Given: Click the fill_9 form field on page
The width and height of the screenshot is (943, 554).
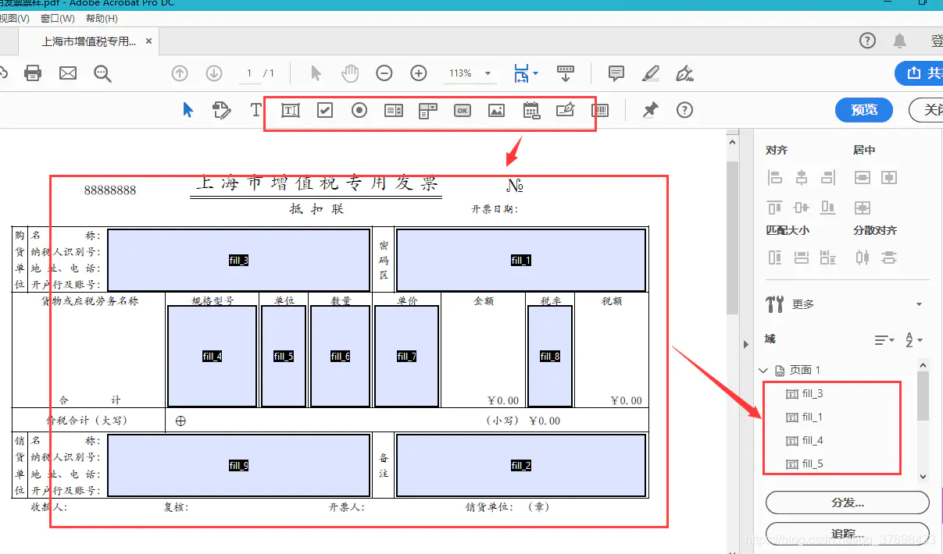Looking at the screenshot, I should click(238, 466).
